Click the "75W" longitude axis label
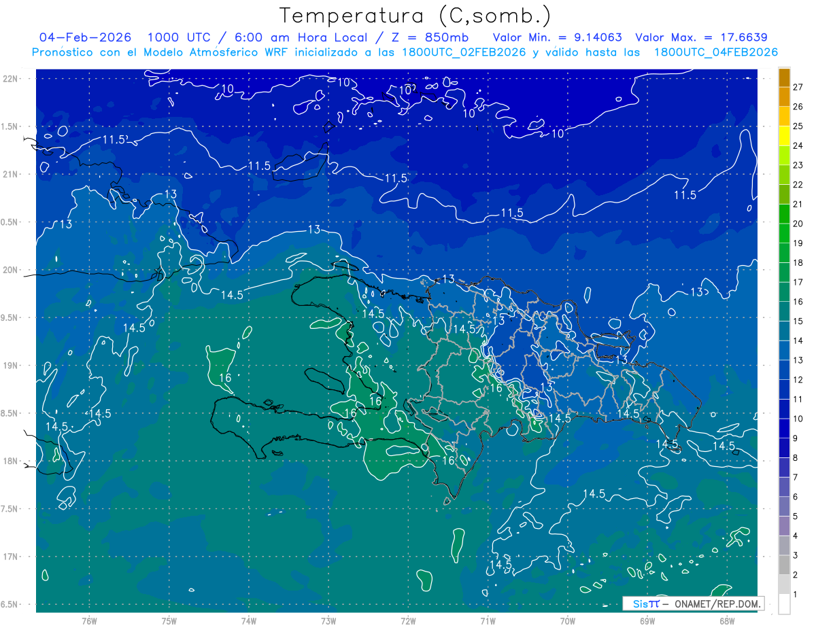 (169, 620)
